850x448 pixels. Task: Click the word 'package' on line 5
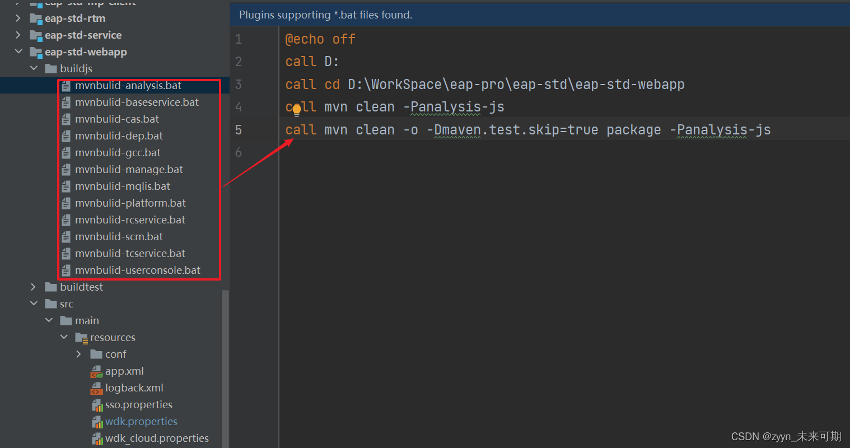coord(634,130)
